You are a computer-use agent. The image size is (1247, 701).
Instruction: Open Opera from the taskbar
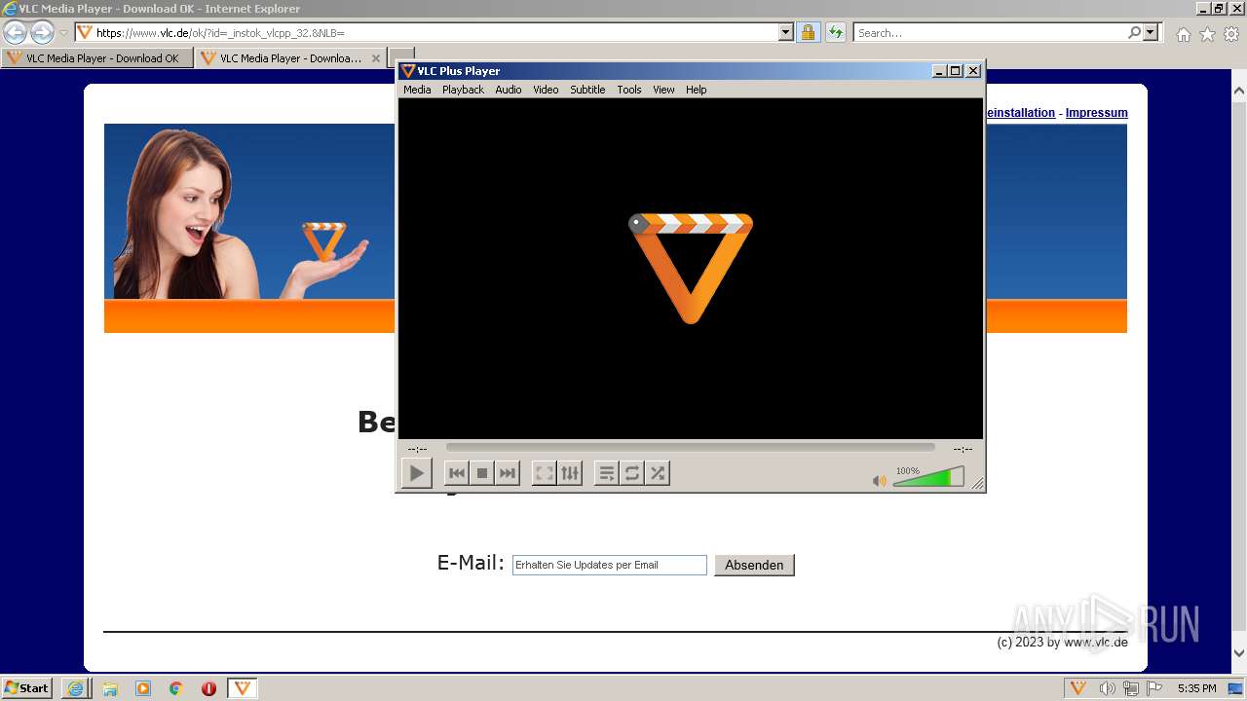point(208,688)
